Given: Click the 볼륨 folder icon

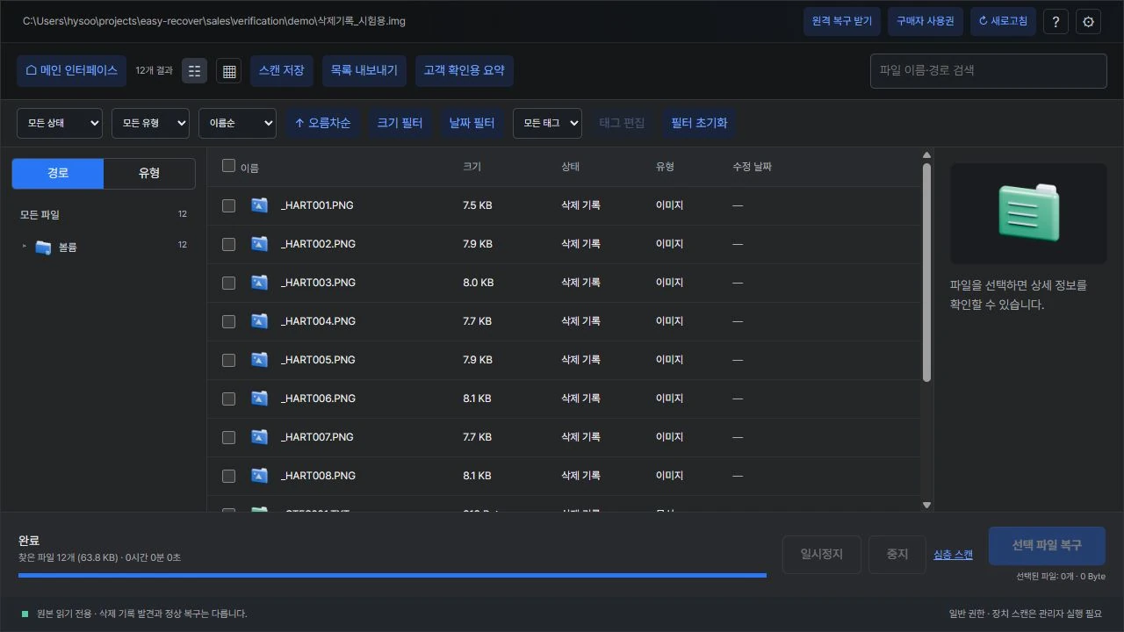Looking at the screenshot, I should 43,248.
